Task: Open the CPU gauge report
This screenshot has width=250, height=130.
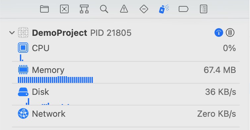Action: 126,51
